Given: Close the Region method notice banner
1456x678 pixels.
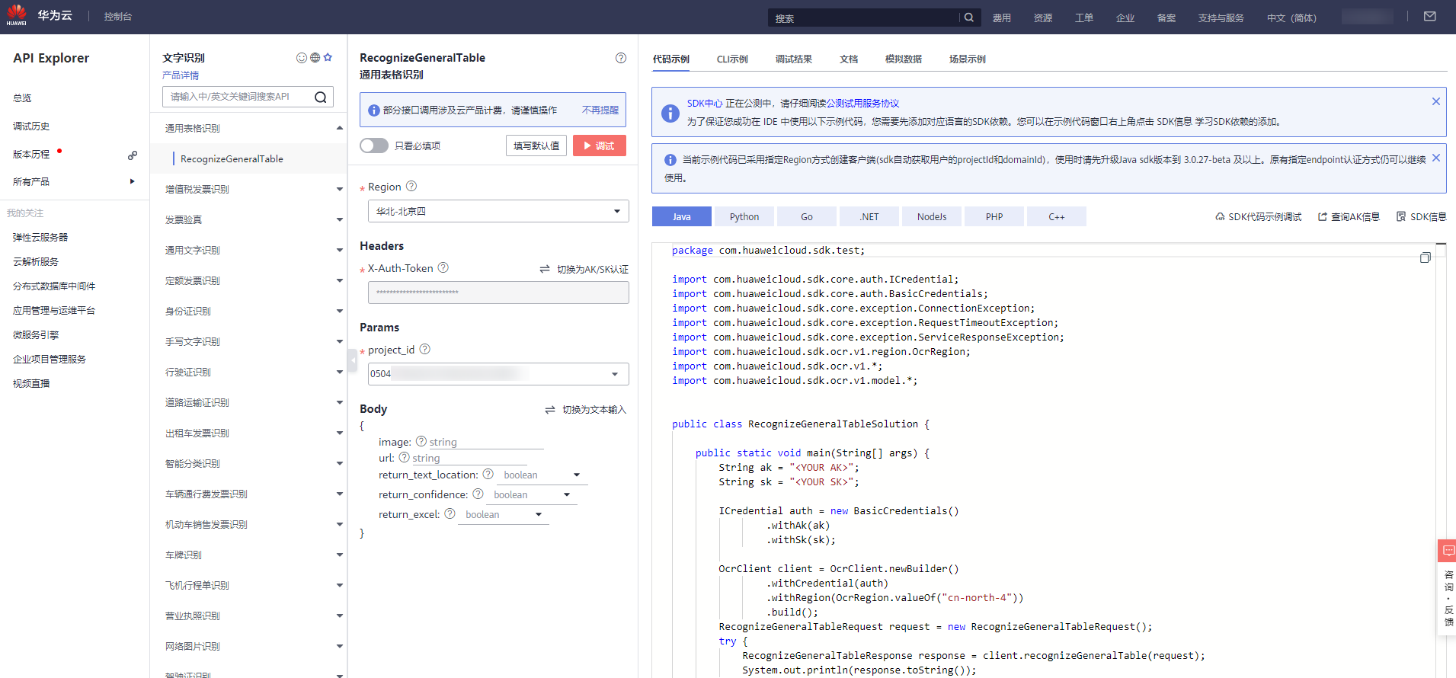Looking at the screenshot, I should (x=1436, y=158).
